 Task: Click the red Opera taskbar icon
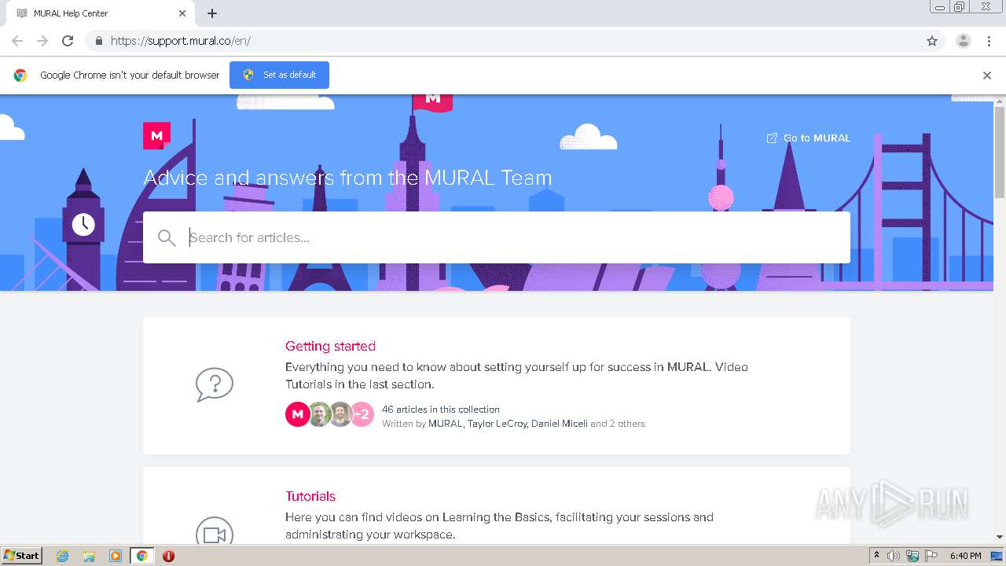(x=168, y=556)
